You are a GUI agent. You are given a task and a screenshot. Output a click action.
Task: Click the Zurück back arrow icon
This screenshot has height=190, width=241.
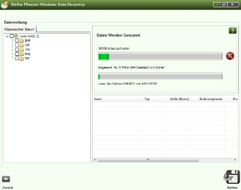6,179
